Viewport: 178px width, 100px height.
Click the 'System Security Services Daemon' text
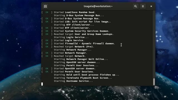click(87, 31)
